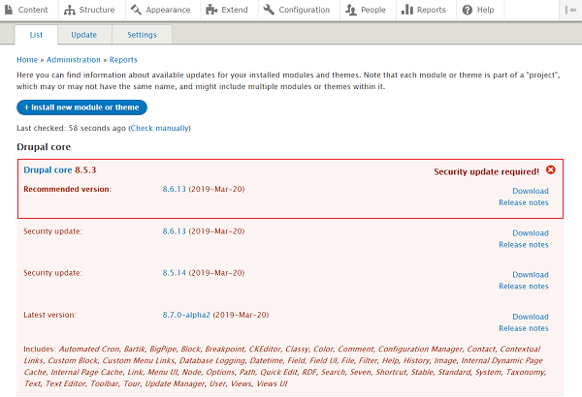Click the Configuration wrench icon
This screenshot has height=397, width=582.
pyautogui.click(x=269, y=10)
